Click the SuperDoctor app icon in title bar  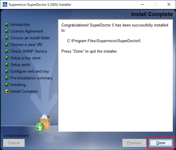click(5, 4)
